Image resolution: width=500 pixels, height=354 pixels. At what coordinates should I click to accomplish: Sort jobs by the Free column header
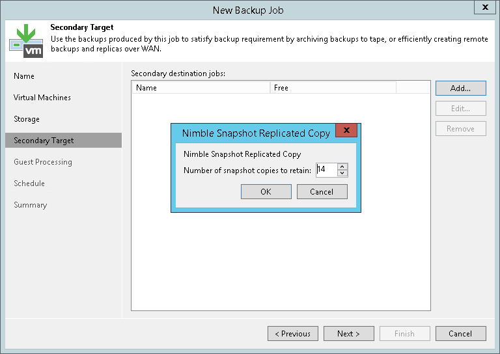[333, 88]
